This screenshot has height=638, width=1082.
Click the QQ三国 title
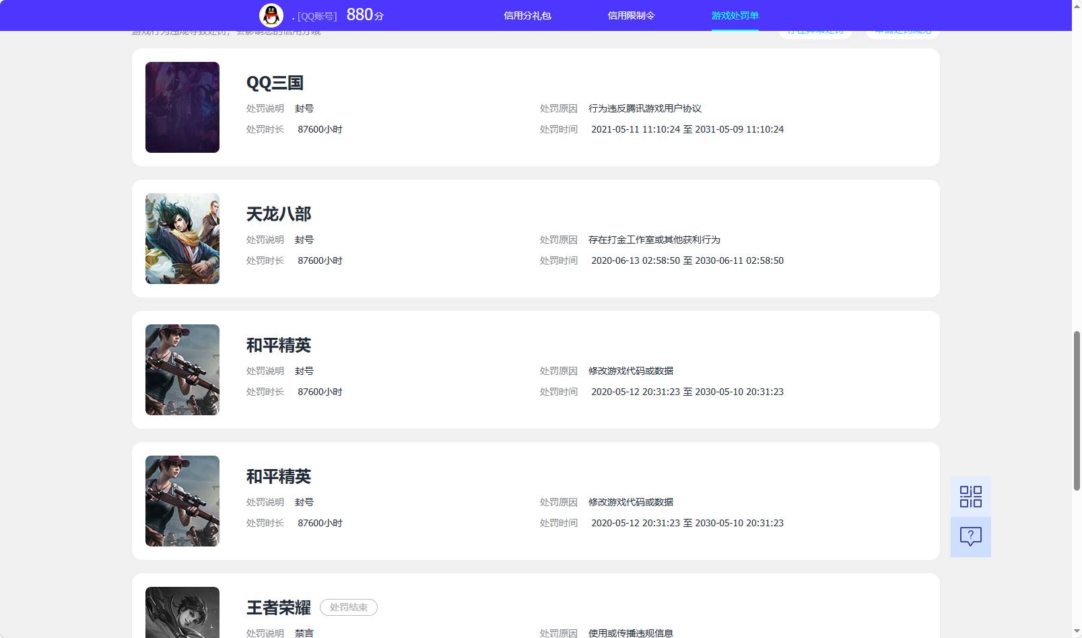click(275, 83)
